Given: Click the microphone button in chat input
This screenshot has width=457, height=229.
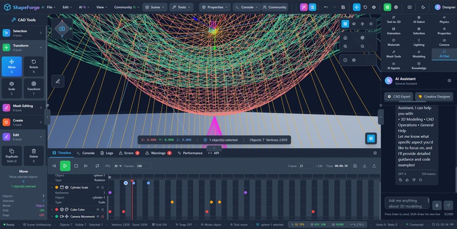Looking at the screenshot, I should point(437,205).
